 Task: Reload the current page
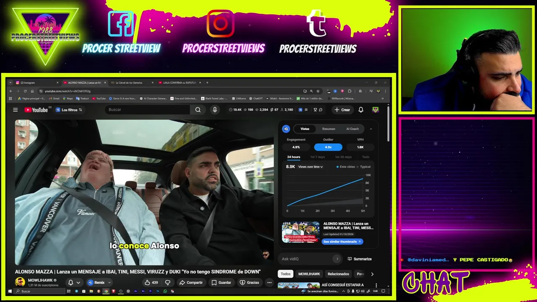[25, 91]
